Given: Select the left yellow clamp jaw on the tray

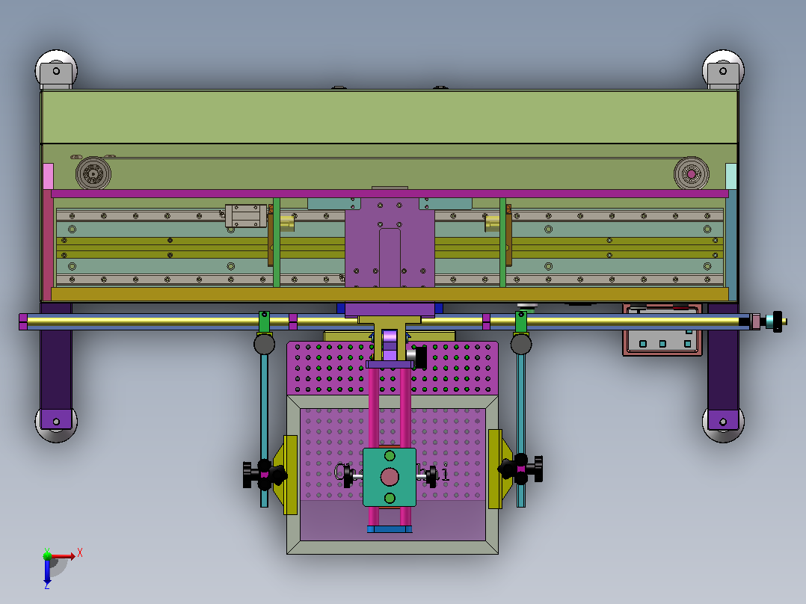Looking at the screenshot, I should pos(286,475).
